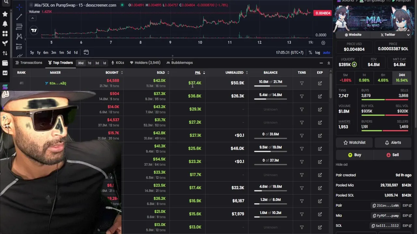The height and width of the screenshot is (234, 417).
Task: Select the horizontal lines fib tool
Action: point(19,27)
